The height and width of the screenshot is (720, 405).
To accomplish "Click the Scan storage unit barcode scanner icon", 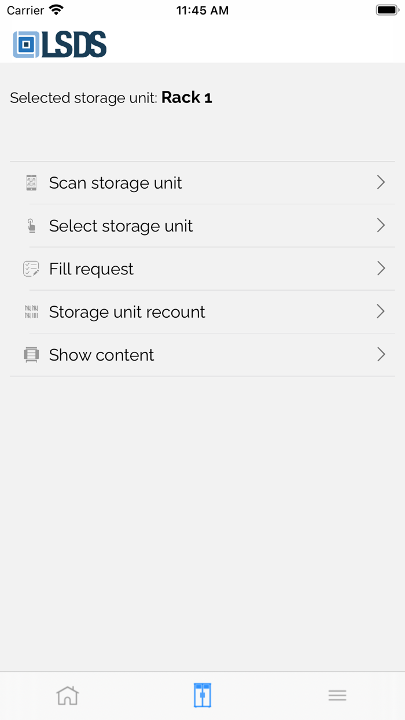I will 31,182.
